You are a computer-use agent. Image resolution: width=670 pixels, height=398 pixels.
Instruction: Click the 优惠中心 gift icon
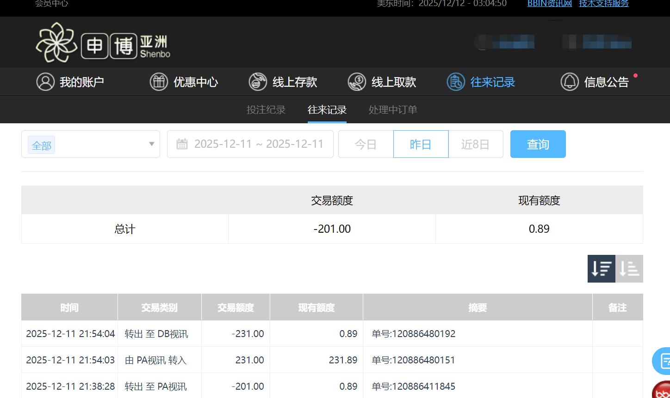click(158, 82)
